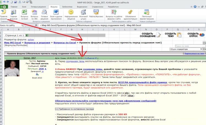Open Вопросы по Excel ribbon button
The image size is (206, 125).
pos(24,15)
